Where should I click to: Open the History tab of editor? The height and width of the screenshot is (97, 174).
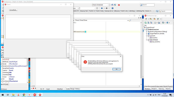coord(77,89)
